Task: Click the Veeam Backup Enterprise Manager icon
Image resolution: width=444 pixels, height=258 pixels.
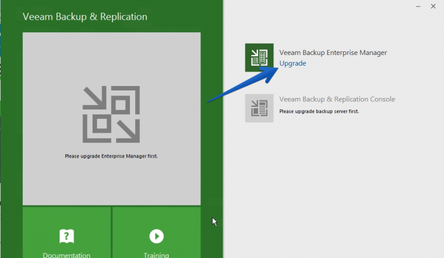Action: [259, 58]
